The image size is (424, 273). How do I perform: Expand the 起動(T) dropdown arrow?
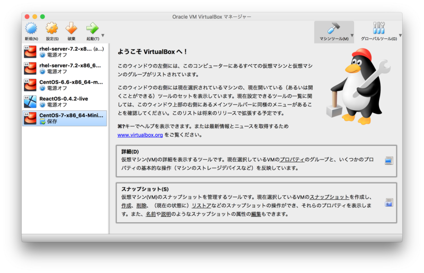point(103,35)
